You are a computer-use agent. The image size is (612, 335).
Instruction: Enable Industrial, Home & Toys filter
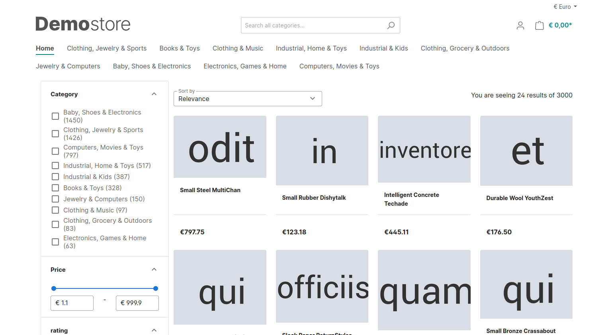55,166
